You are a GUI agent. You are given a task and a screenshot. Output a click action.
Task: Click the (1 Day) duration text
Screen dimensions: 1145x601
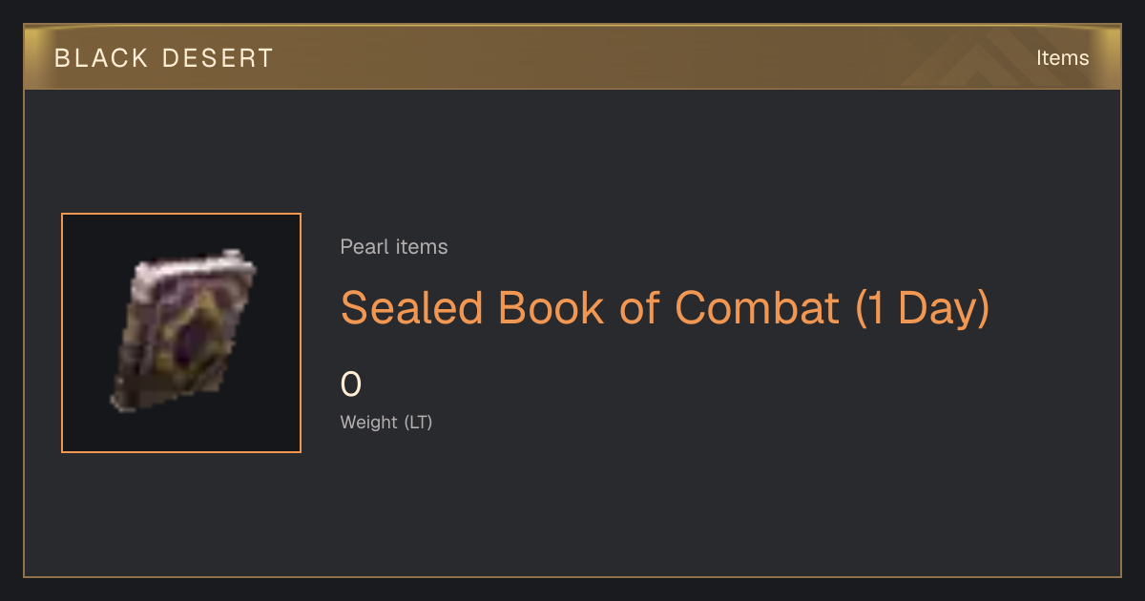pos(923,308)
